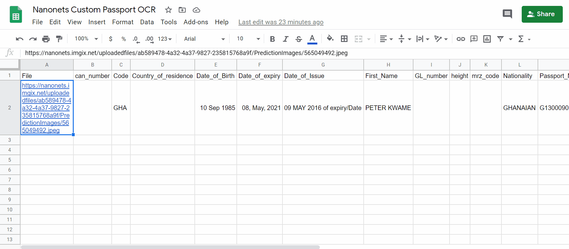Click the Insert link icon
This screenshot has height=249, width=569.
coord(460,39)
